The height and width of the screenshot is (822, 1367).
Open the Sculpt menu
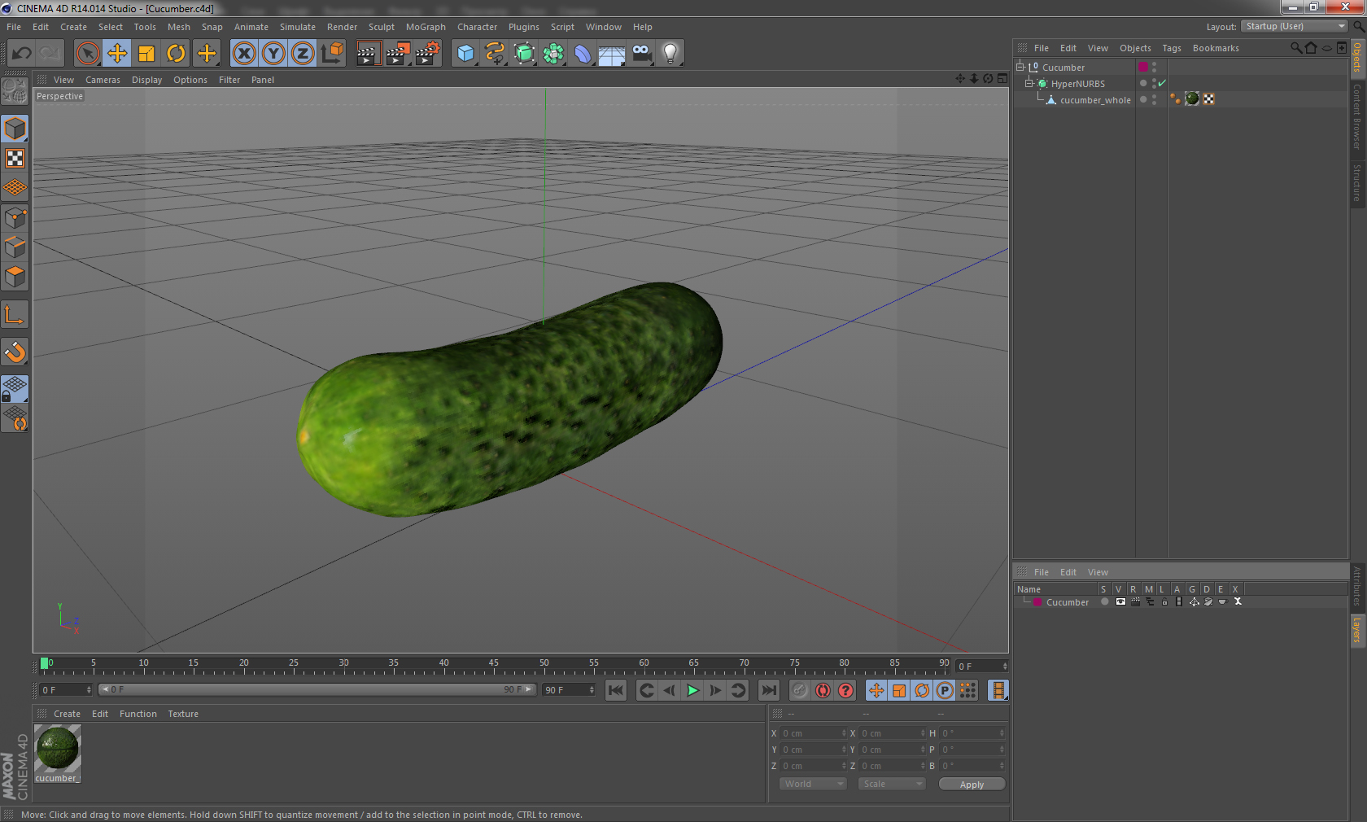[x=381, y=27]
